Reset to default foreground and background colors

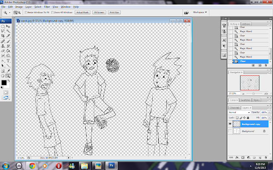click(2, 88)
